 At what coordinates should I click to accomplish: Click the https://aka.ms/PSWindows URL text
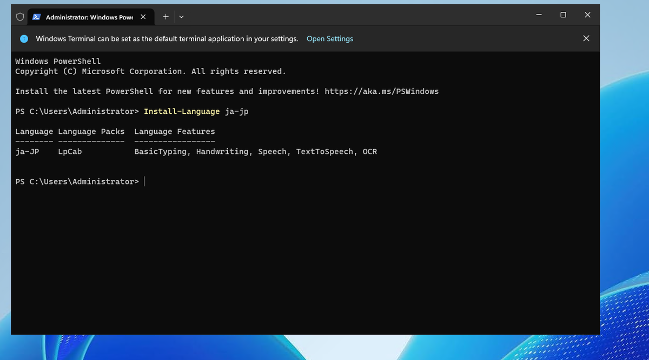381,91
